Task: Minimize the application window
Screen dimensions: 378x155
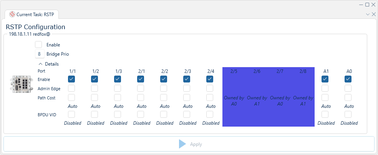Action: pyautogui.click(x=361, y=5)
